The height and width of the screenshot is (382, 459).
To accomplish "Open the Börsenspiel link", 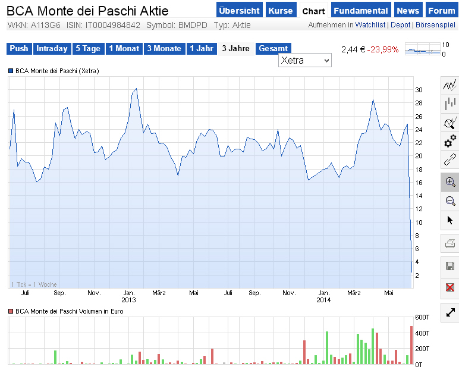I will (435, 25).
